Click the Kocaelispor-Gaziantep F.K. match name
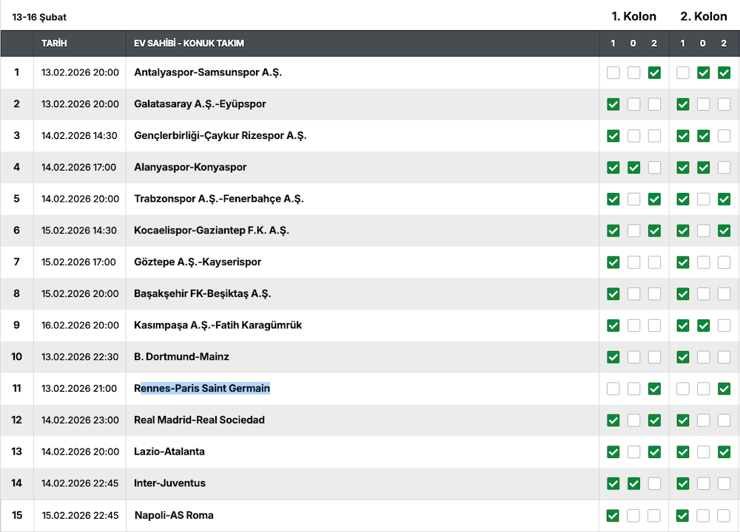This screenshot has width=740, height=532. (x=211, y=231)
